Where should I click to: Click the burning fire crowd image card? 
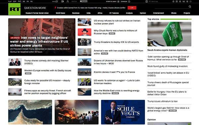coord(77,112)
